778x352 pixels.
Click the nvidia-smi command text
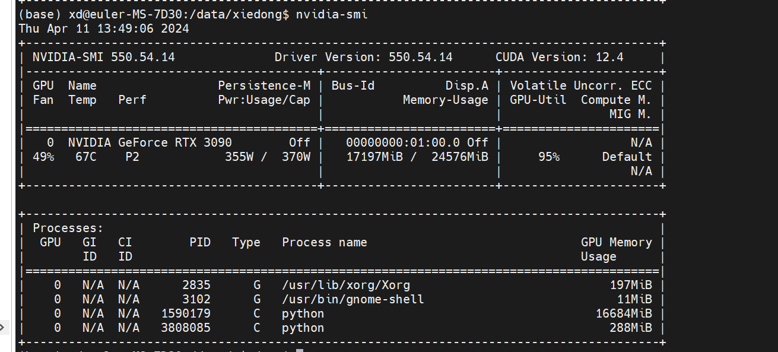tap(332, 14)
